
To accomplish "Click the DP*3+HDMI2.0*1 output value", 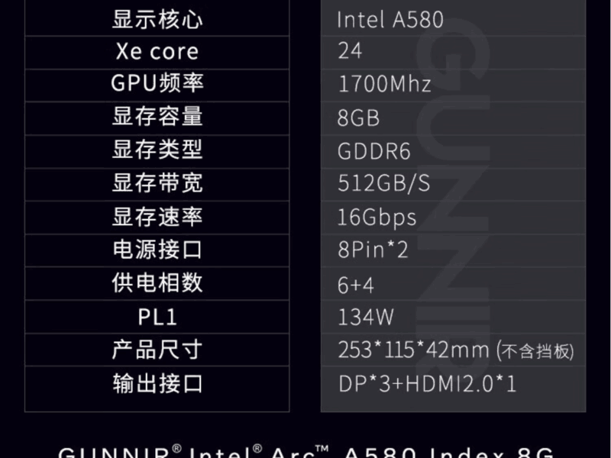I will pos(428,384).
